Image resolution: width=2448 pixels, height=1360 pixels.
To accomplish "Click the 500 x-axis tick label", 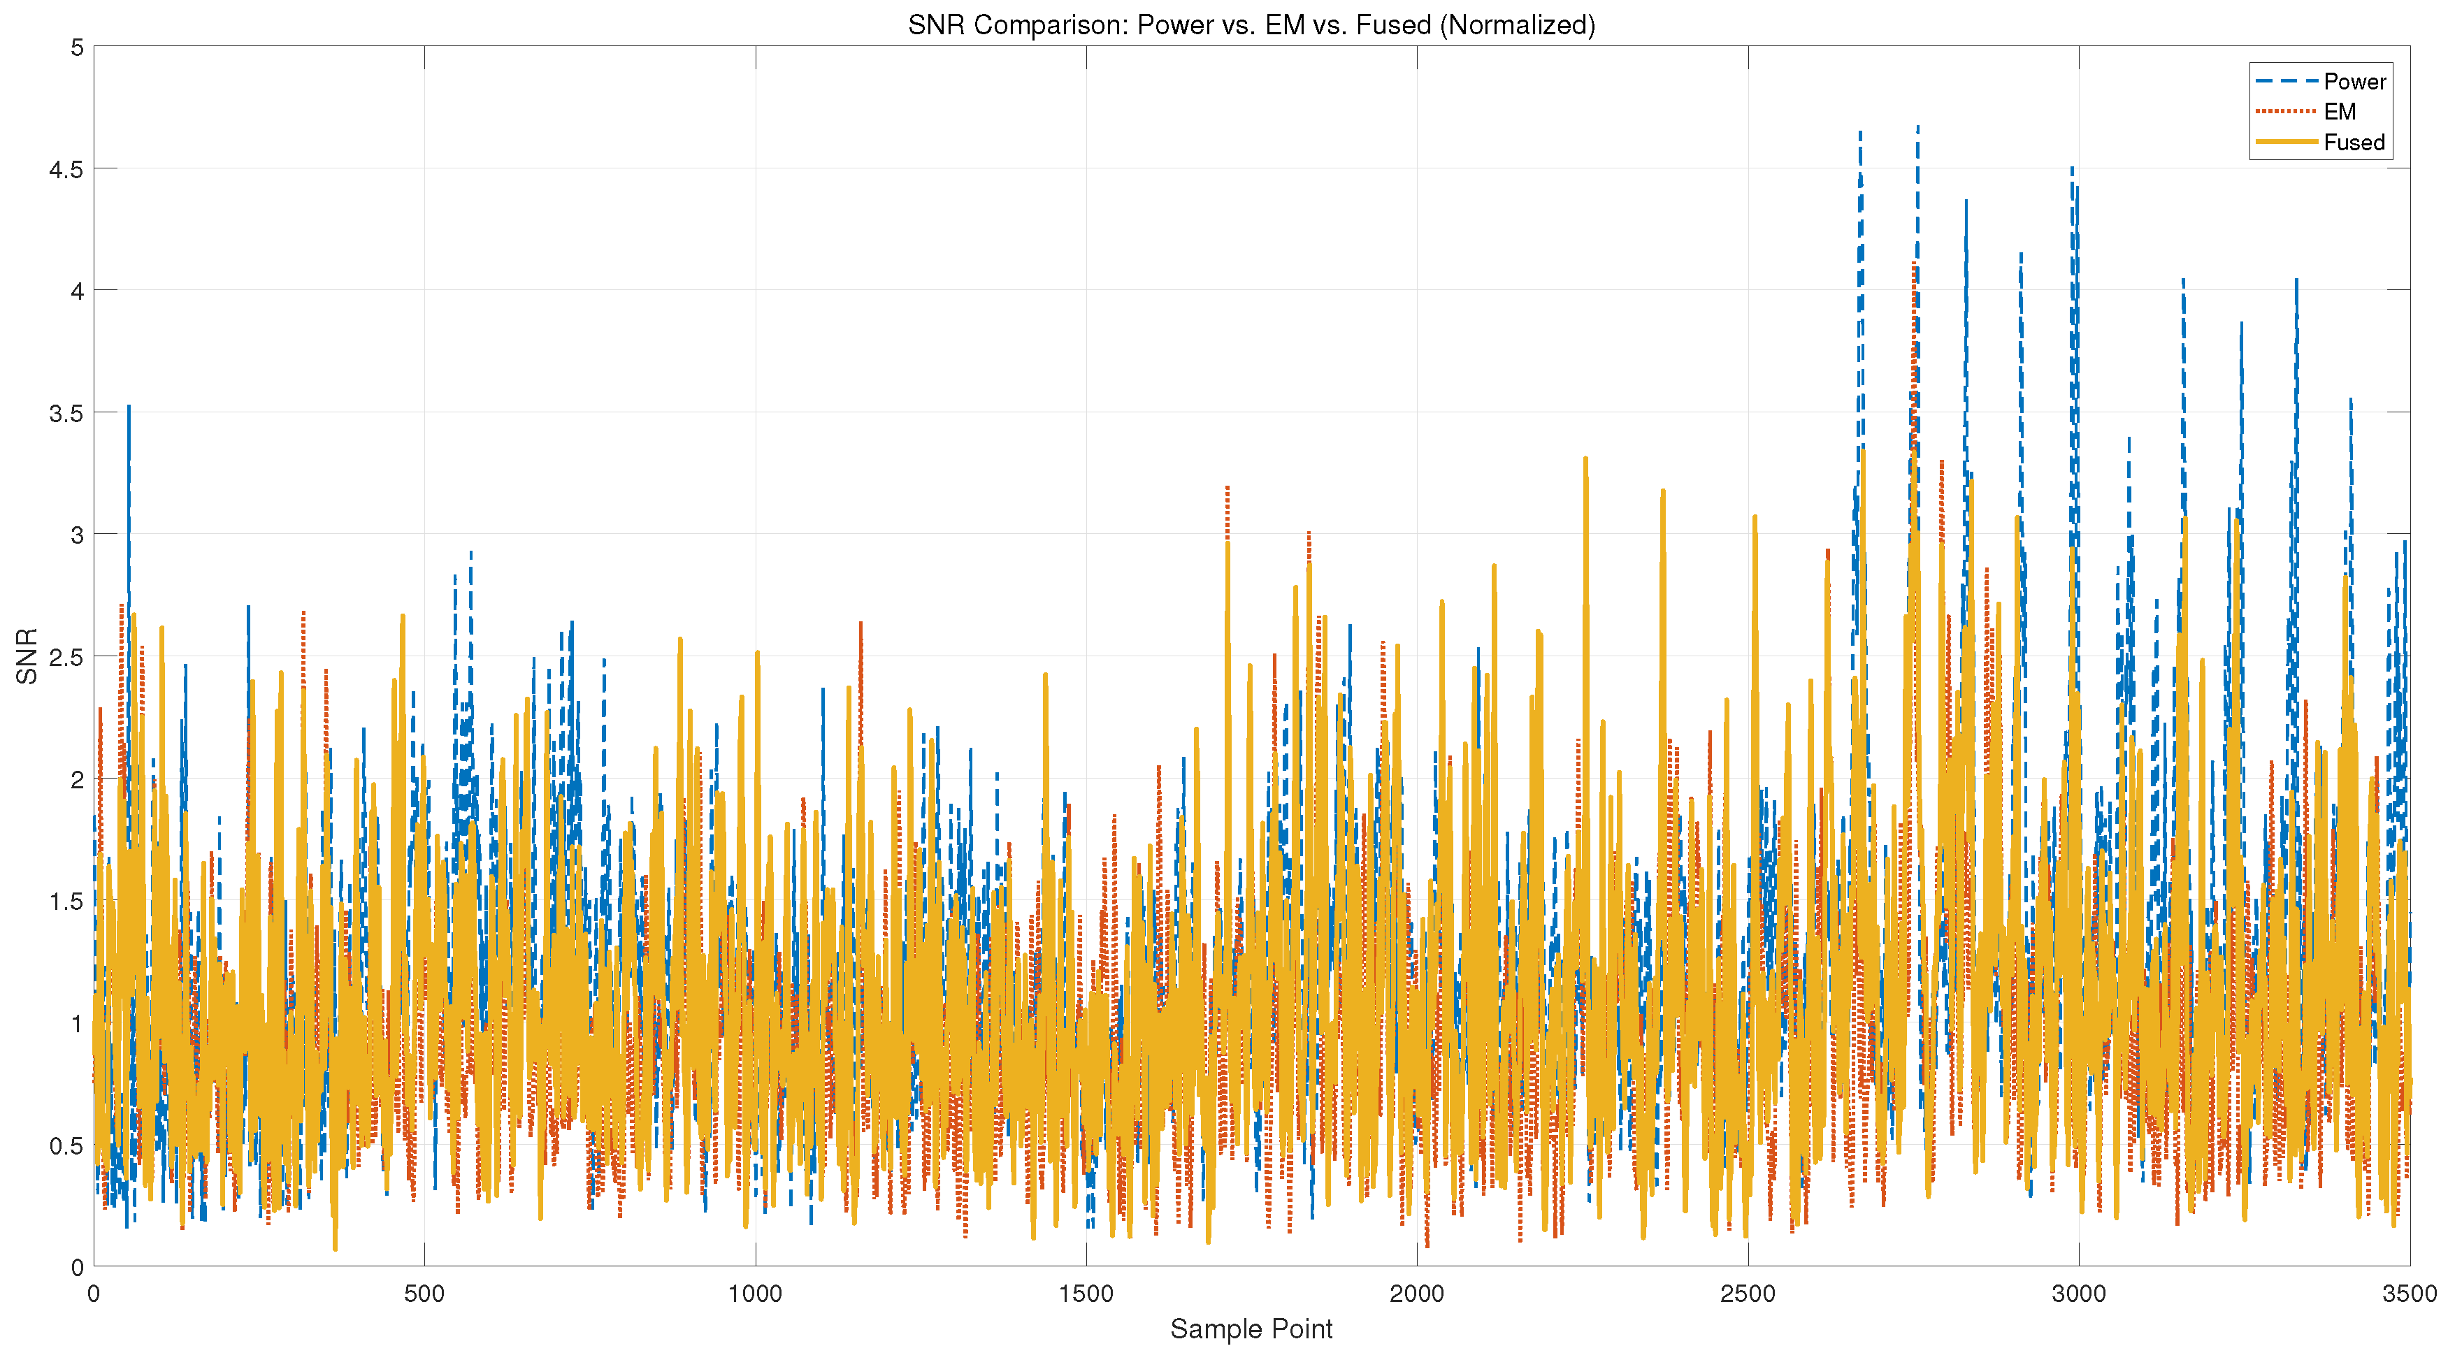I will (424, 1294).
